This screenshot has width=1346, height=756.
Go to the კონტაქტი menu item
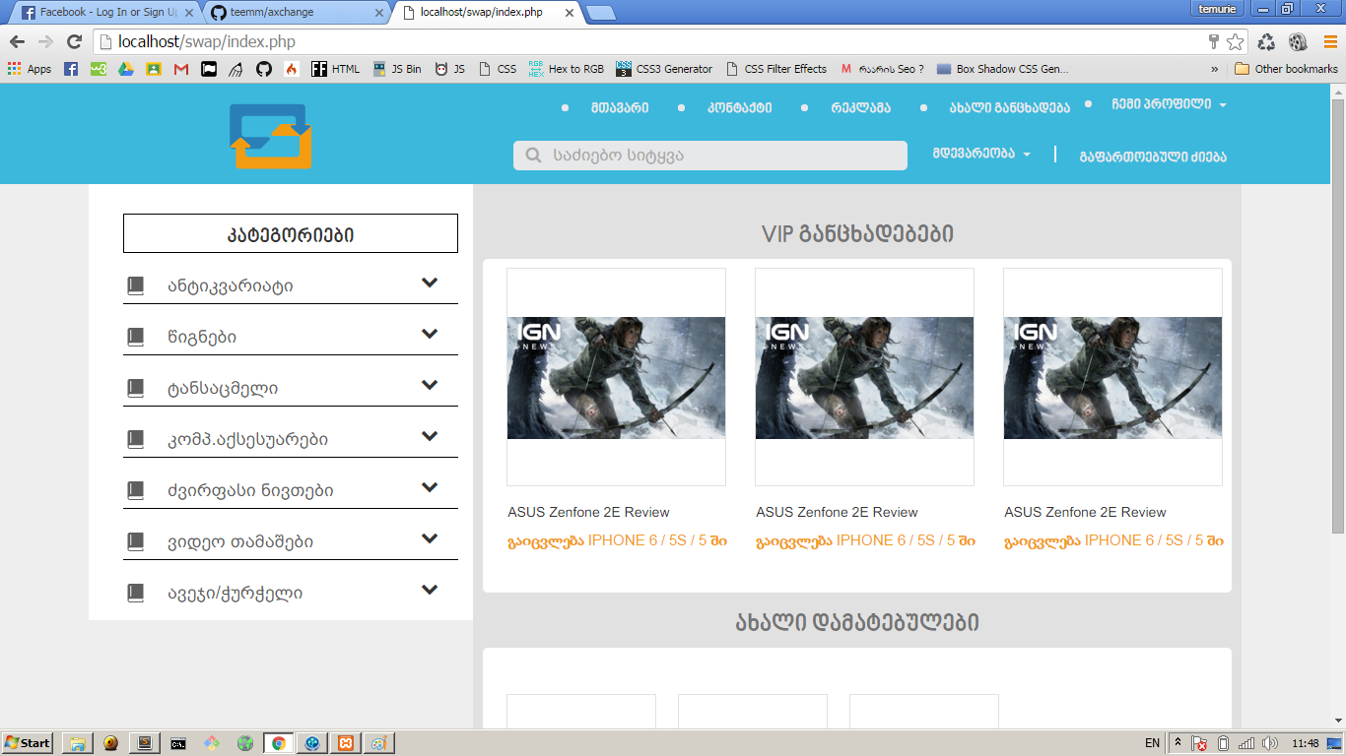pyautogui.click(x=740, y=107)
